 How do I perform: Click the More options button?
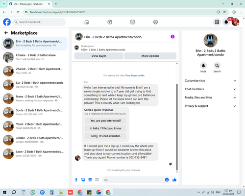[x=150, y=56]
